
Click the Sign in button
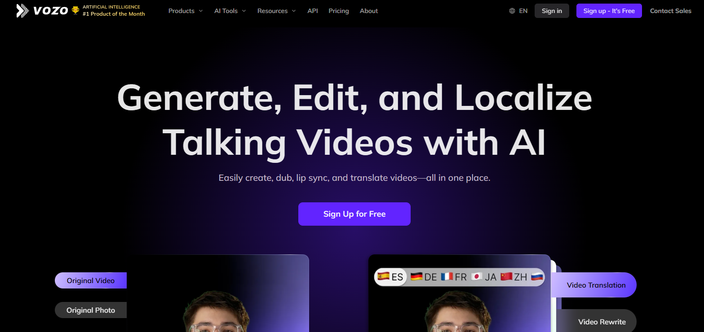tap(552, 11)
